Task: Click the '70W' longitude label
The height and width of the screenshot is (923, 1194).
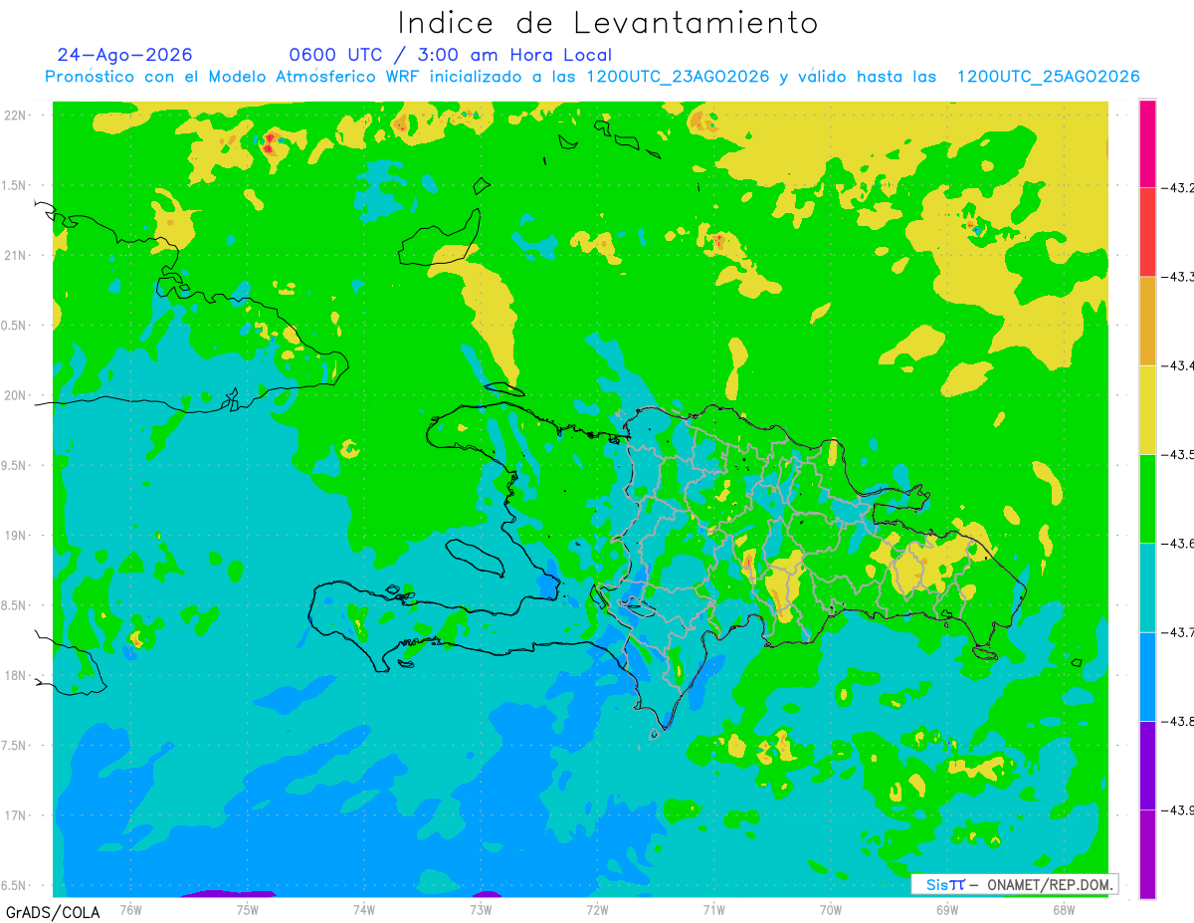Action: pos(831,909)
